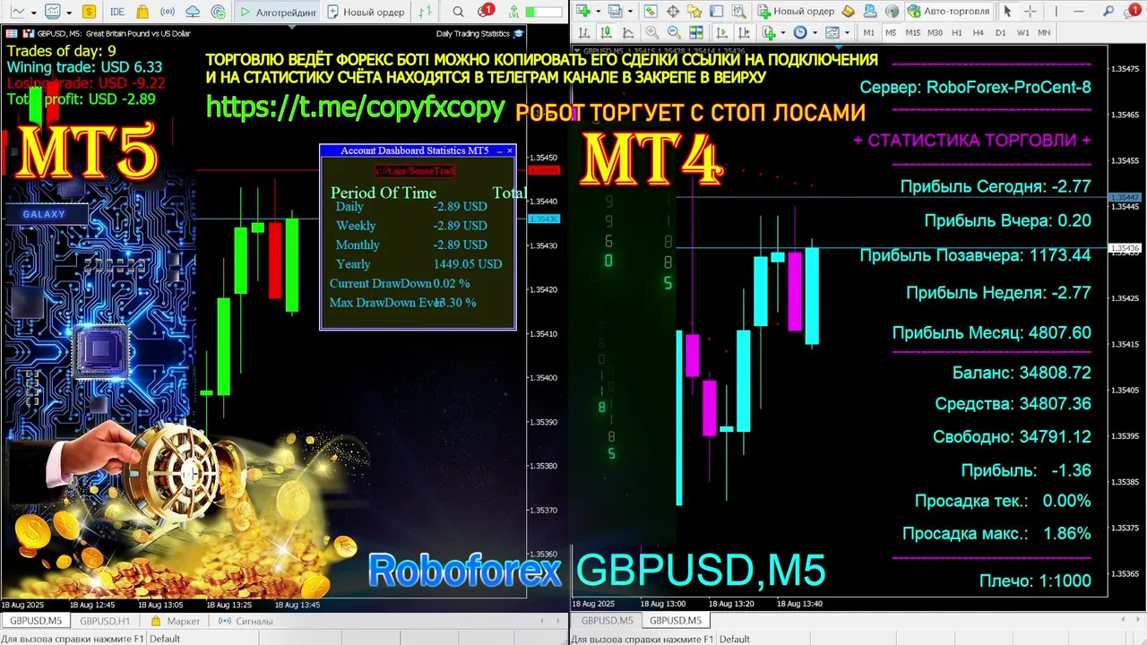The width and height of the screenshot is (1147, 645).
Task: Open the MetaEditor yellow book icon in MT4
Action: [x=848, y=11]
